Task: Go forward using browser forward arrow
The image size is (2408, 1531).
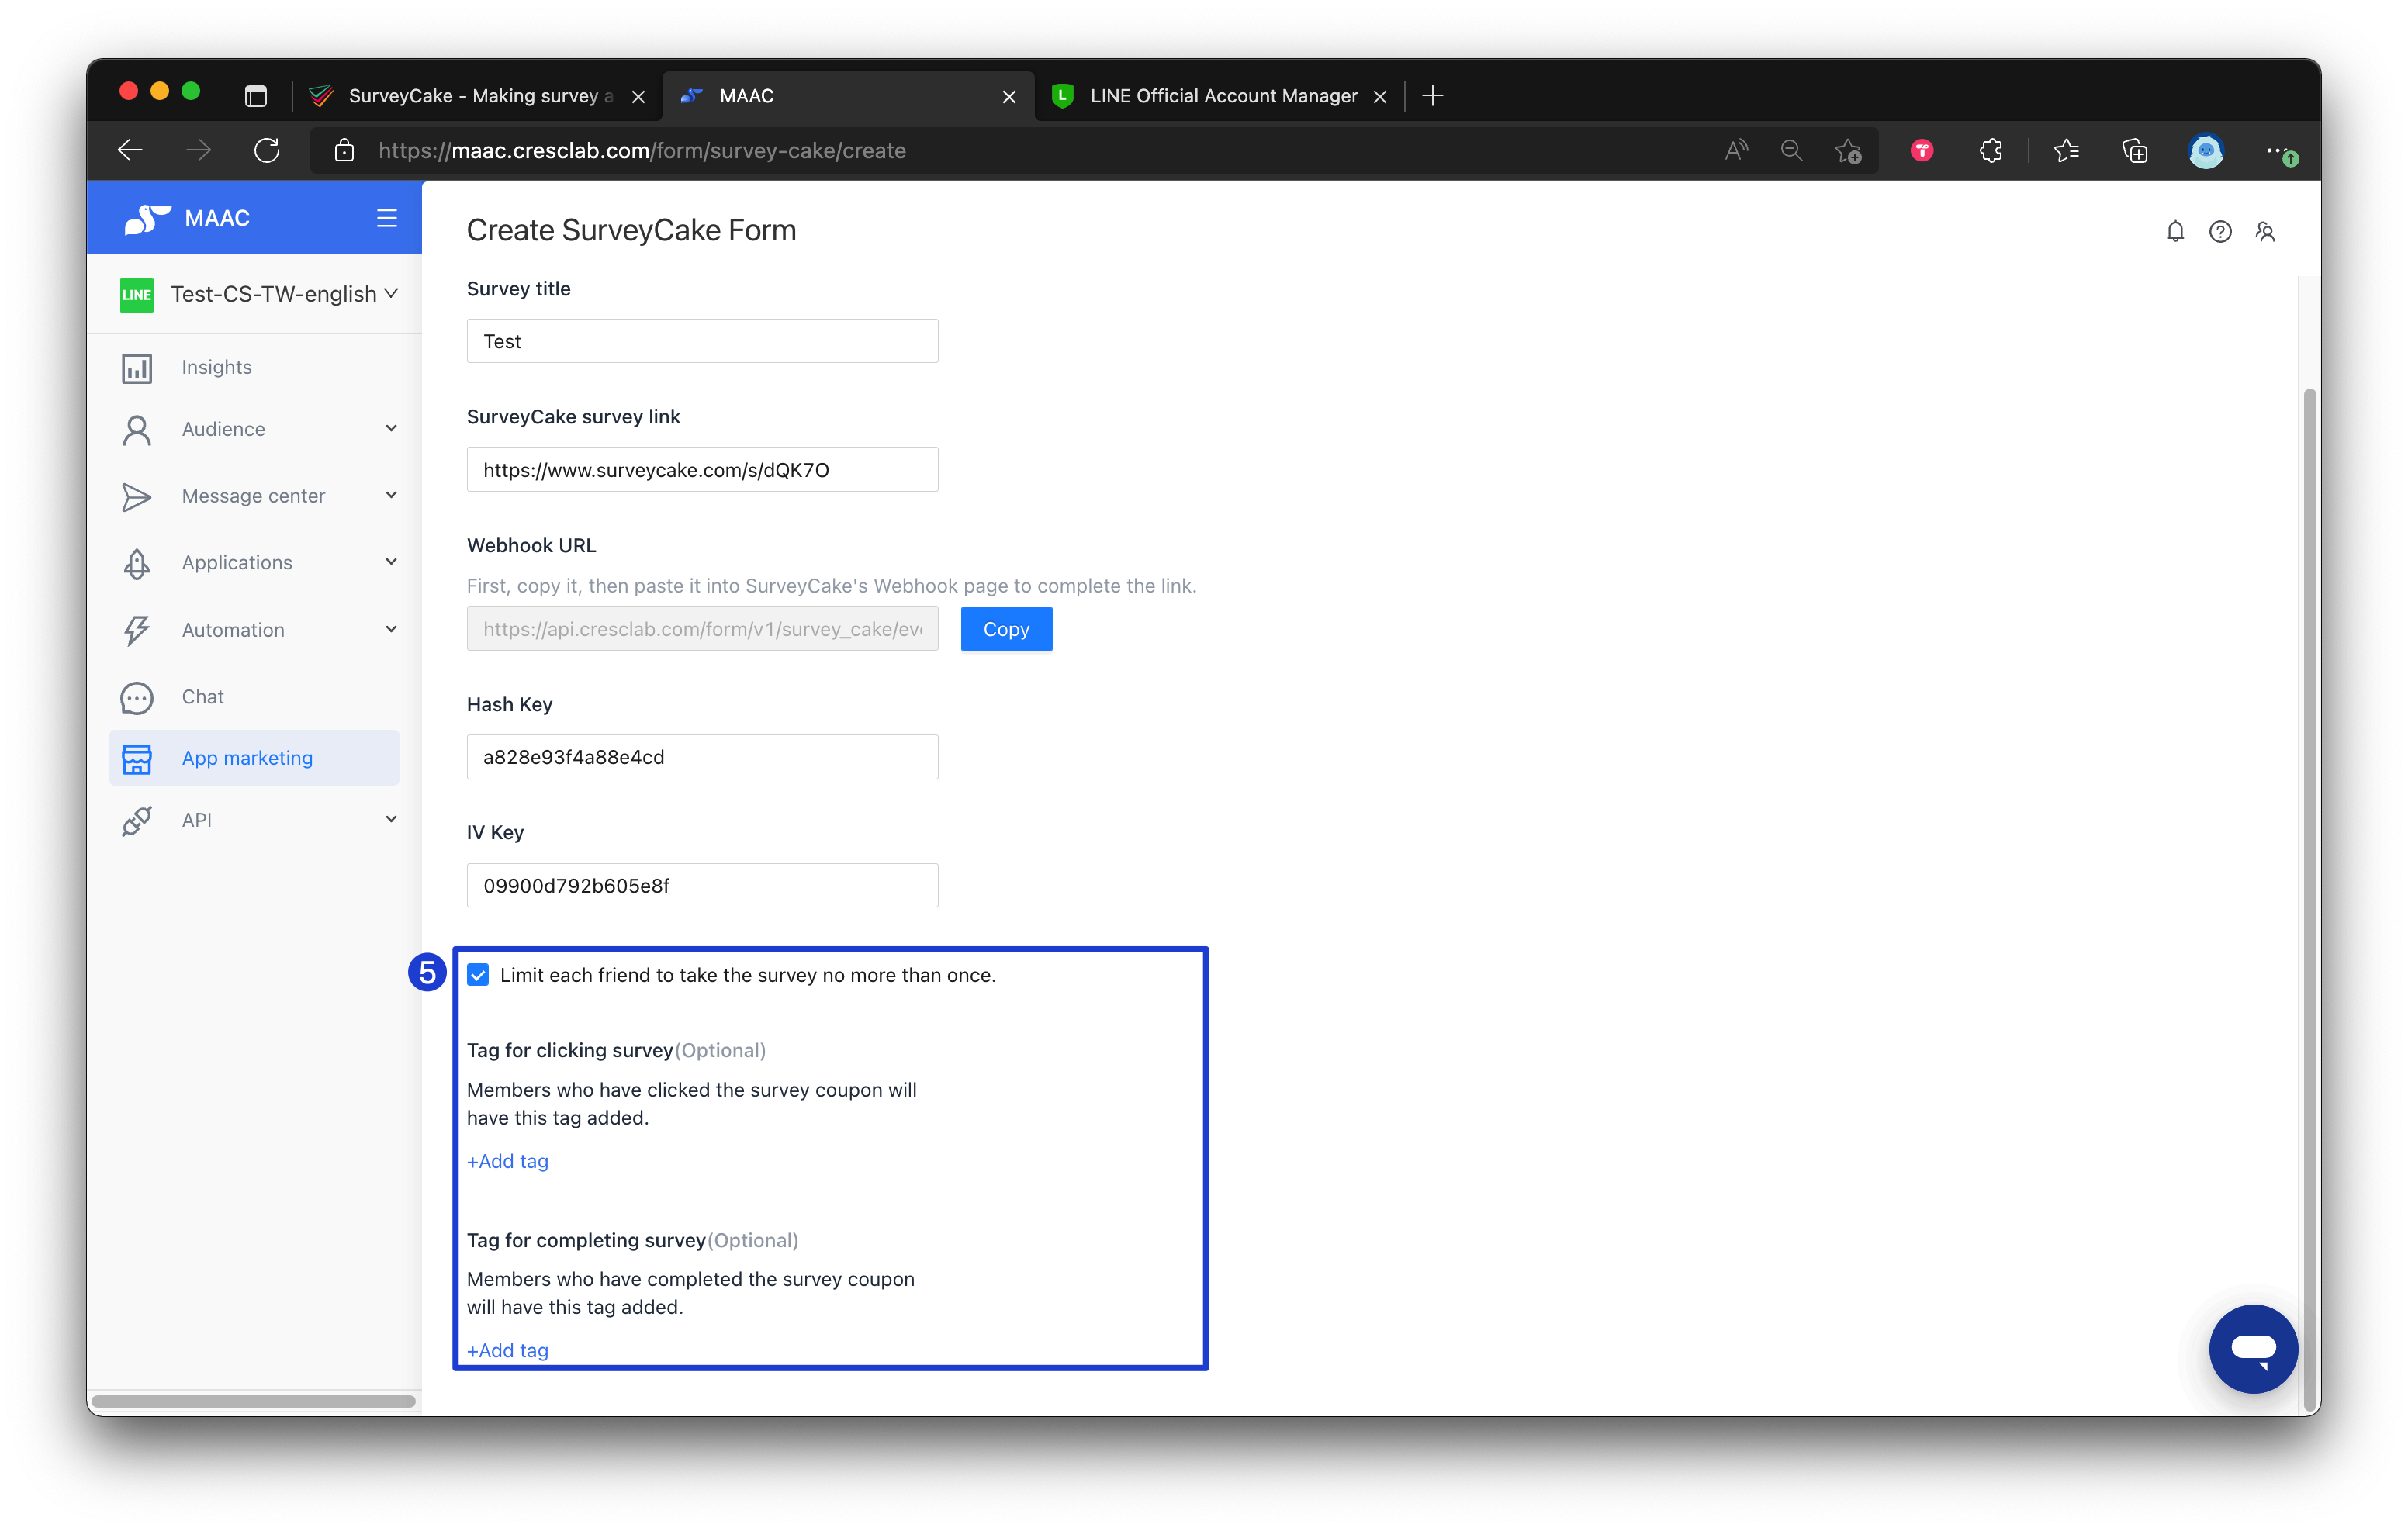Action: pyautogui.click(x=199, y=150)
